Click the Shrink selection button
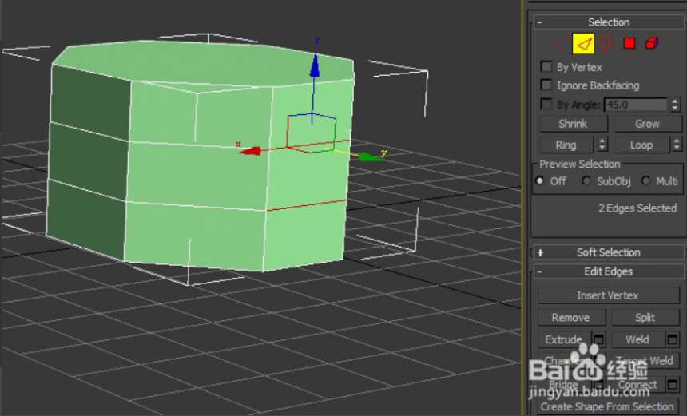The height and width of the screenshot is (416, 687). 573,124
